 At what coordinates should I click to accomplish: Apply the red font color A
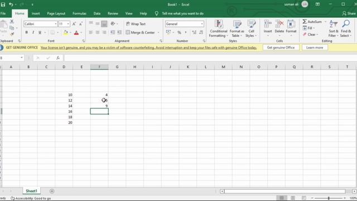pos(76,32)
